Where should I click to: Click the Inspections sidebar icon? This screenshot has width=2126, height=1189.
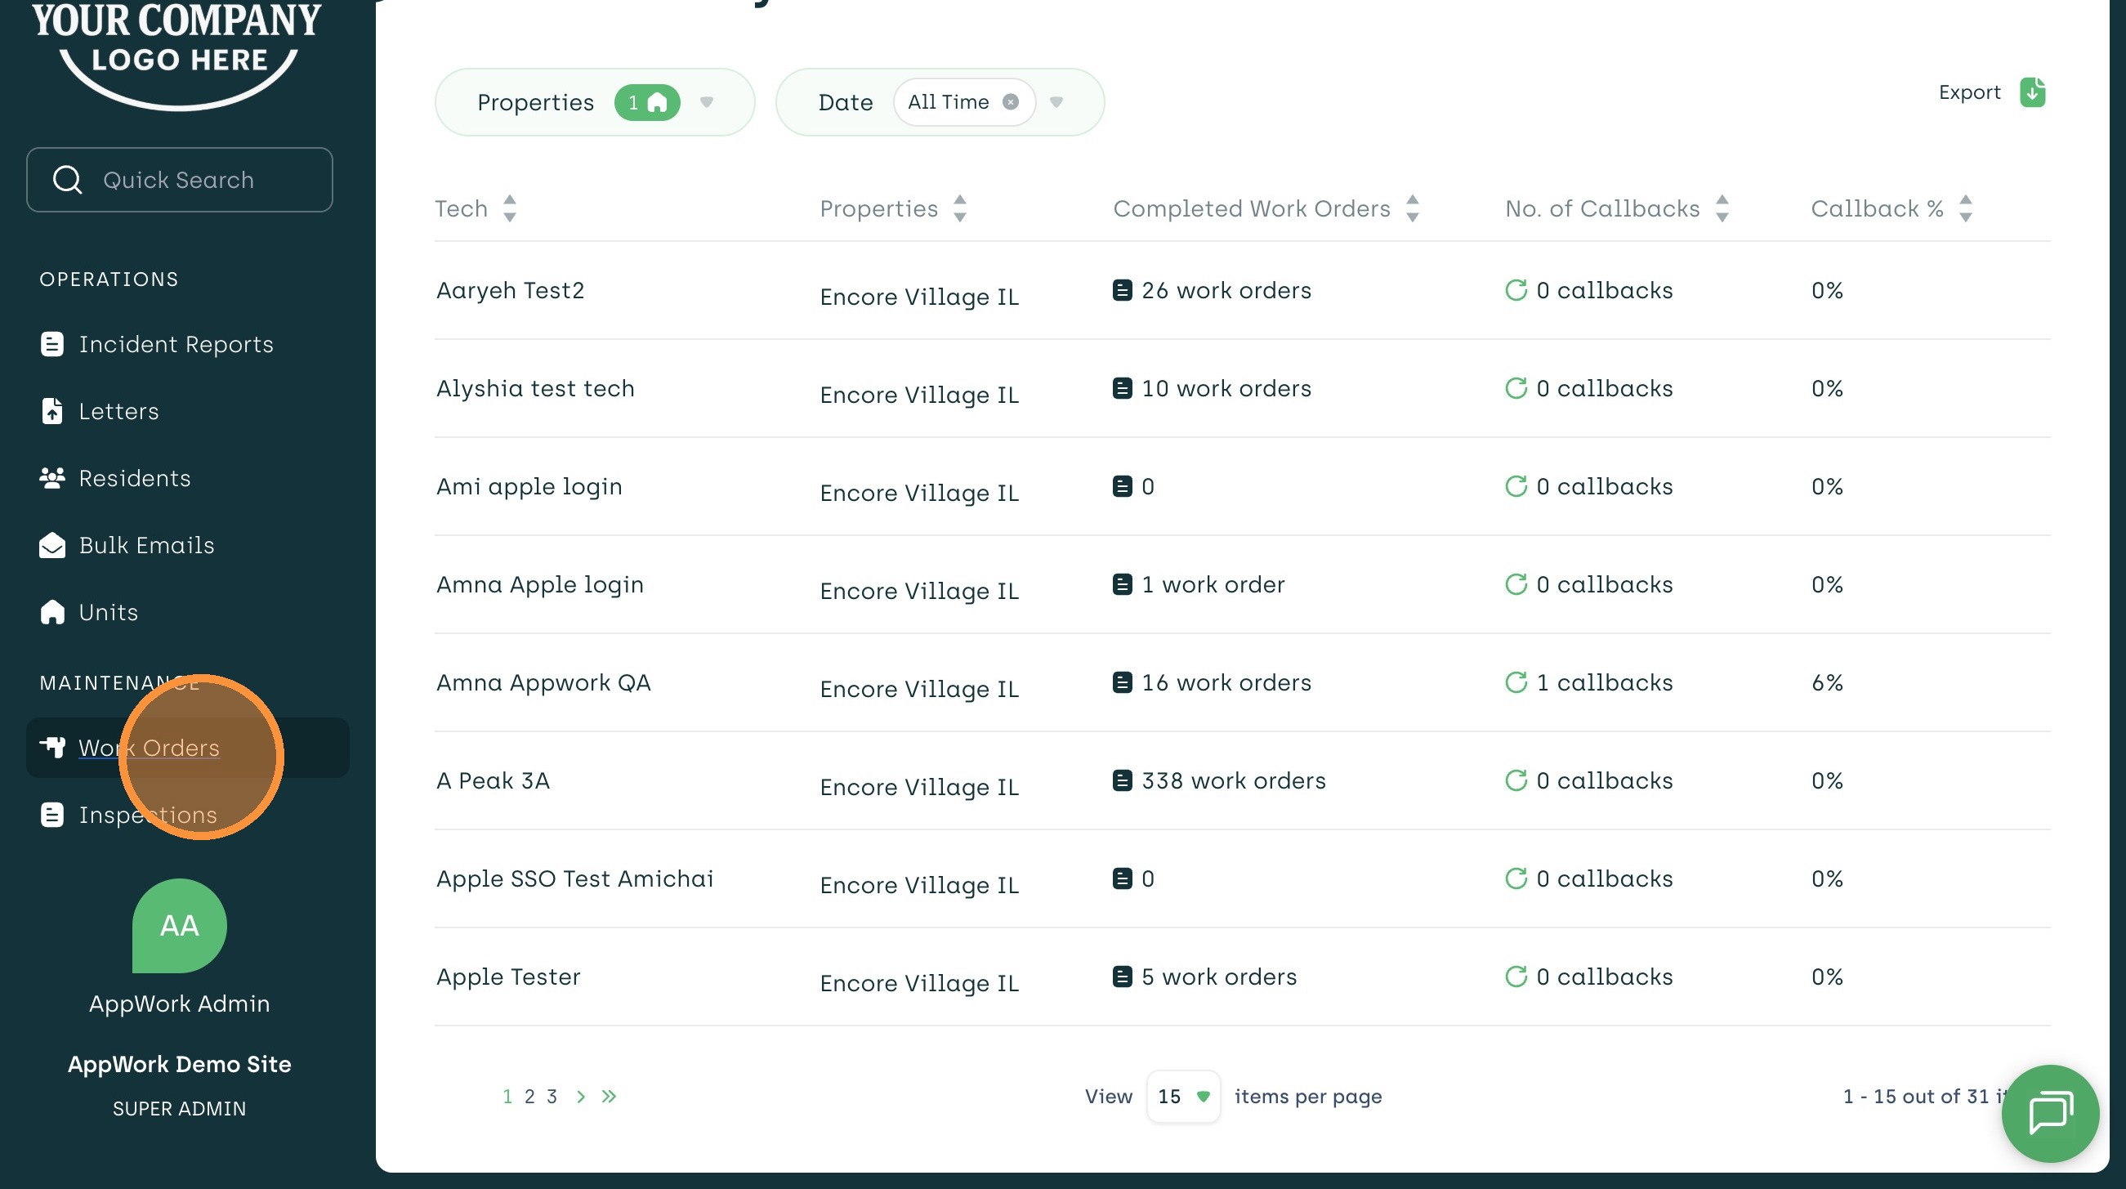pyautogui.click(x=52, y=815)
